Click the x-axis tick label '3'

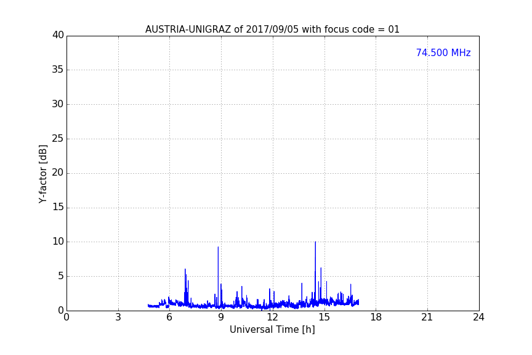(x=118, y=317)
